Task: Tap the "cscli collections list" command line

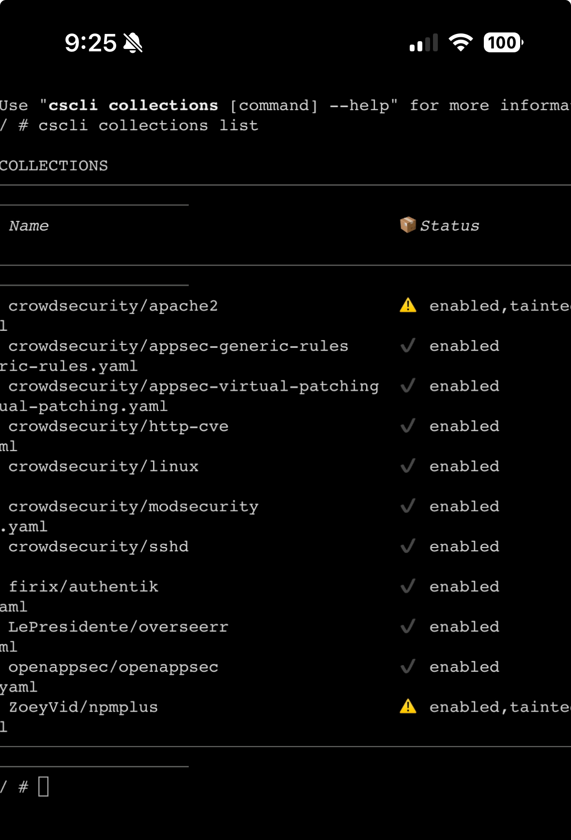Action: coord(148,125)
